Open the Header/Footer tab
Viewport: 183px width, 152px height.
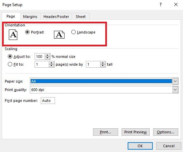click(x=56, y=17)
